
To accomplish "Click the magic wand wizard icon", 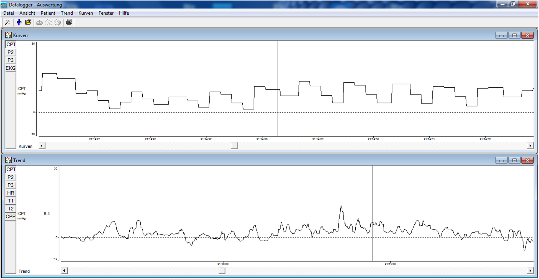I will (x=7, y=22).
